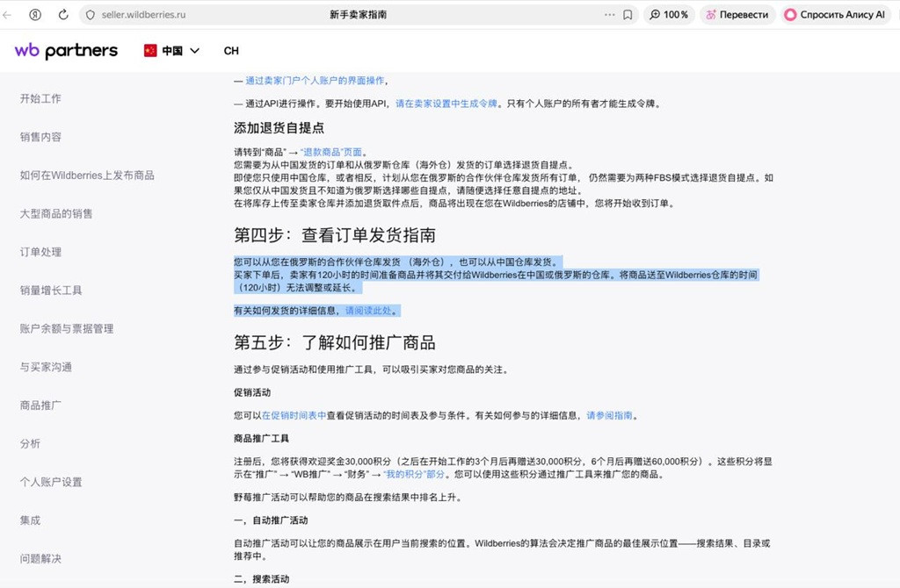Viewport: 900px width, 588px height.
Task: Follow the “退款商品”页面 link
Action: (331, 152)
